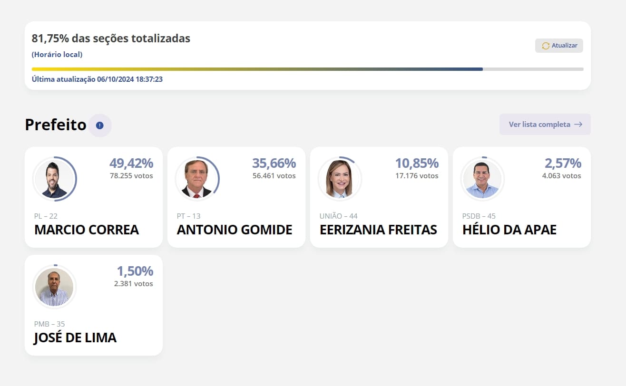The image size is (626, 386).
Task: Click the 35,66% vote percentage
Action: [274, 164]
